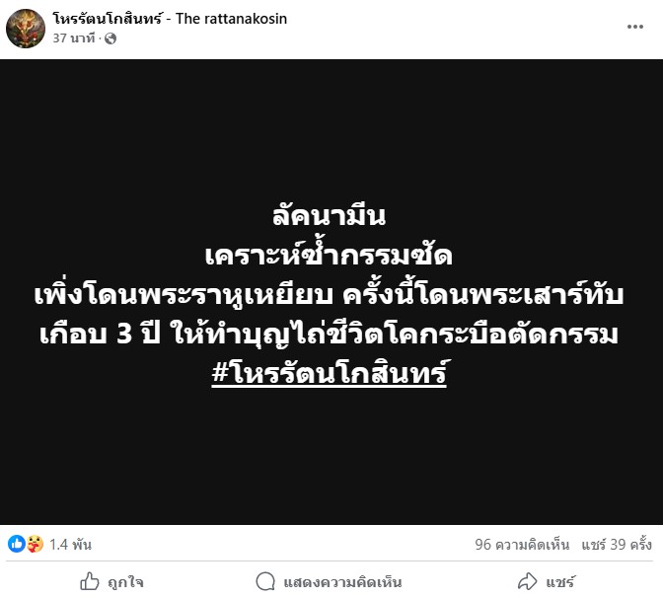Viewport: 663px width, 598px height.
Task: Click the 37 นาที timestamp link
Action: (x=74, y=38)
